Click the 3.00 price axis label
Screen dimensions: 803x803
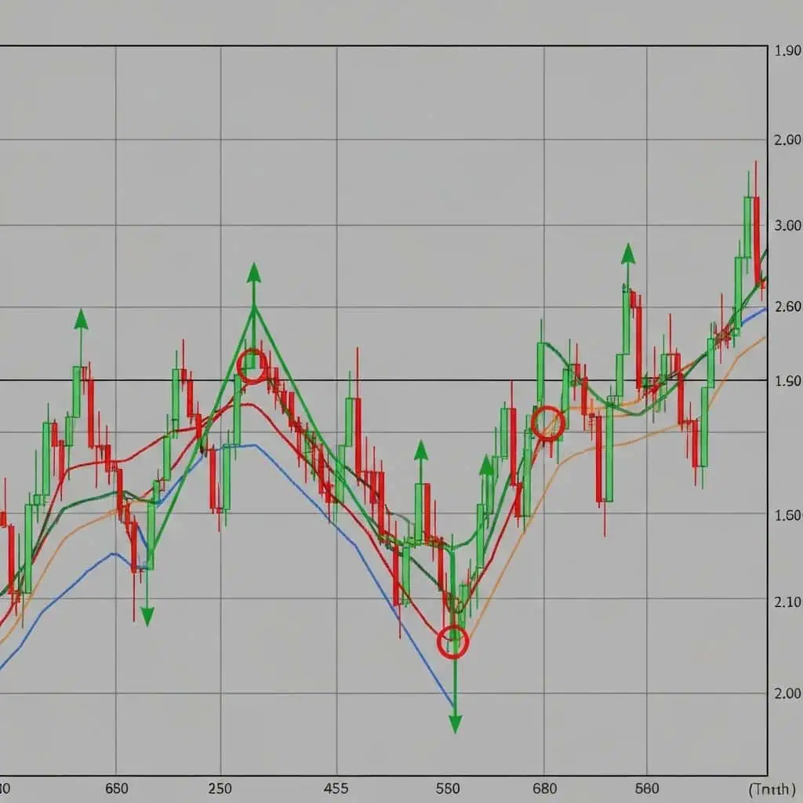[x=787, y=225]
